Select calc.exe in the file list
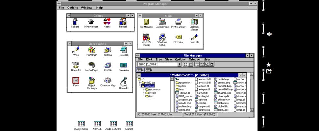This screenshot has height=131, width=319. click(x=201, y=100)
